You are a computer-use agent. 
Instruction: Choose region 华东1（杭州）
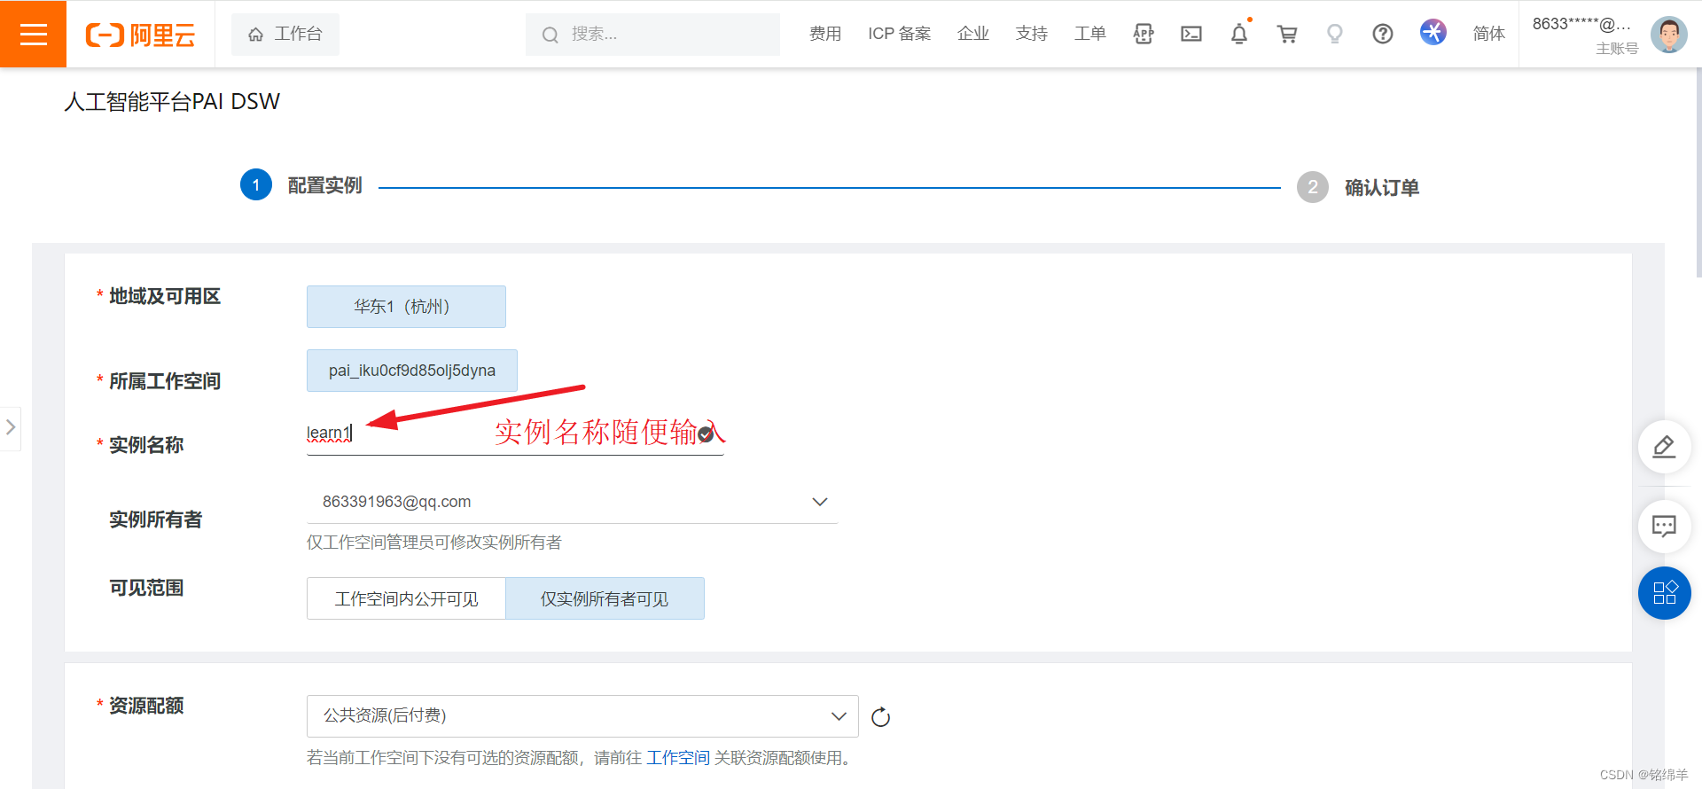coord(406,307)
